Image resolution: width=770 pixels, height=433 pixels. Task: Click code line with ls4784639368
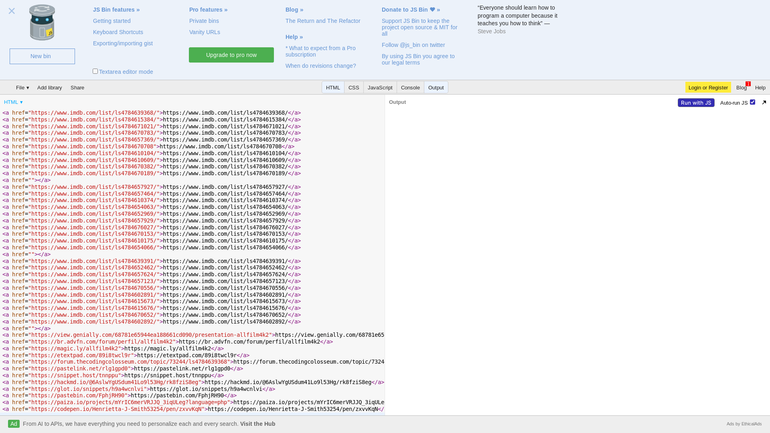(x=152, y=113)
